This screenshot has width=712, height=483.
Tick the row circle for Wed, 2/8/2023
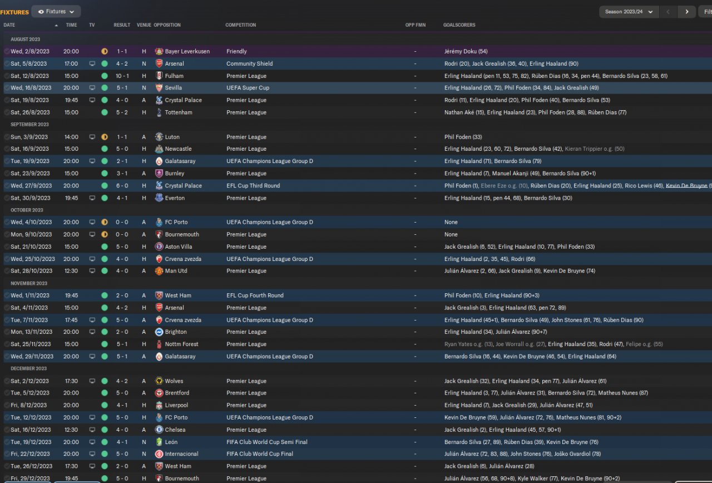click(x=7, y=51)
